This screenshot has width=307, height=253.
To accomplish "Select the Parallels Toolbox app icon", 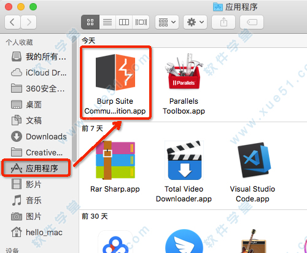I will (x=184, y=72).
